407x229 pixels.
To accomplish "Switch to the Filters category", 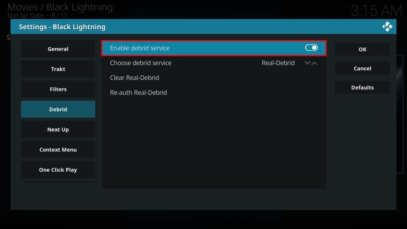I will [58, 89].
